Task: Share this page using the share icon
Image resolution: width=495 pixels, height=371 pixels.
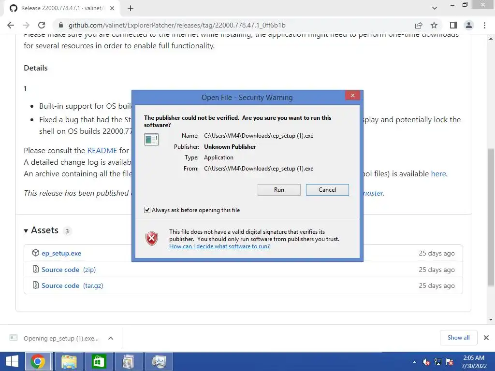Action: (x=419, y=25)
